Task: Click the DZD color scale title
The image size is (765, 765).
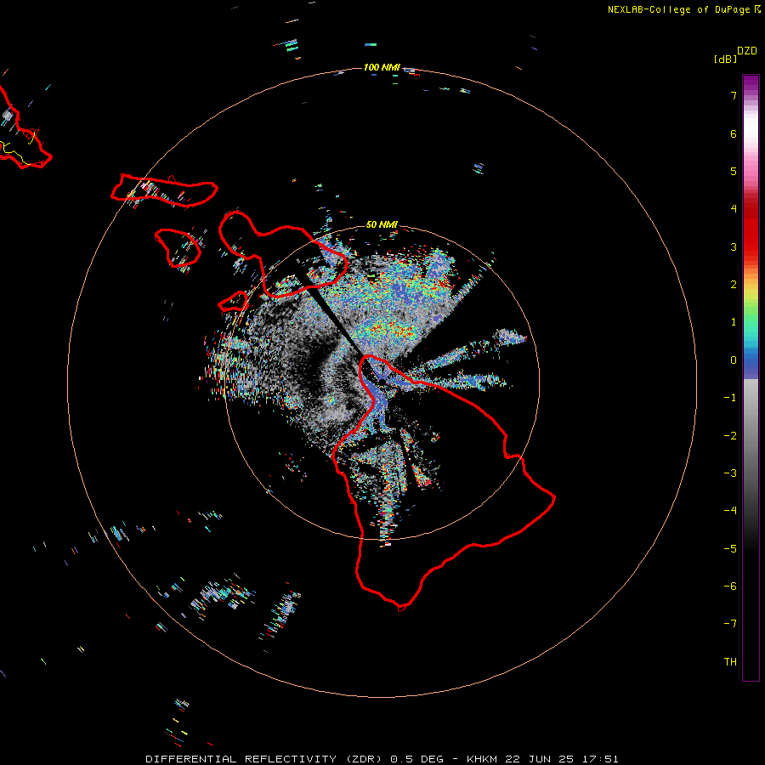Action: (x=747, y=51)
